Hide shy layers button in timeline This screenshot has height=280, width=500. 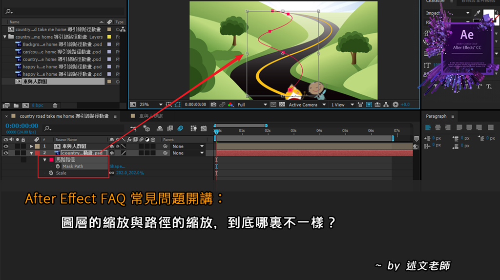(x=160, y=129)
